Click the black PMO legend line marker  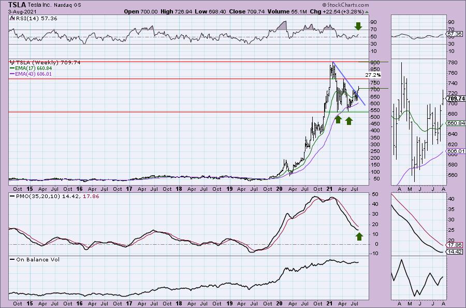(12, 197)
